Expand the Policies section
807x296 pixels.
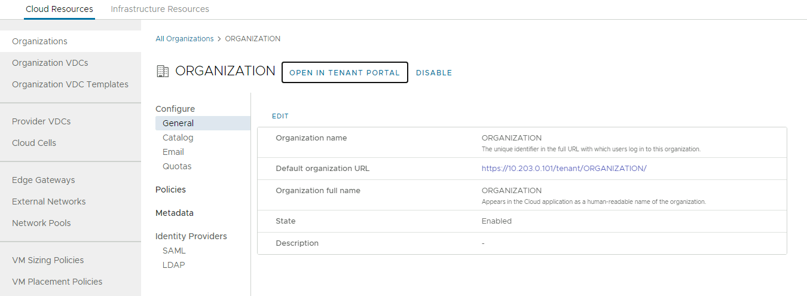point(170,190)
